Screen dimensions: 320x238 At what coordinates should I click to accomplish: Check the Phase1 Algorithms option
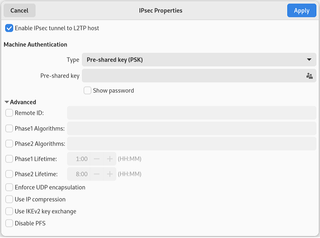click(9, 128)
